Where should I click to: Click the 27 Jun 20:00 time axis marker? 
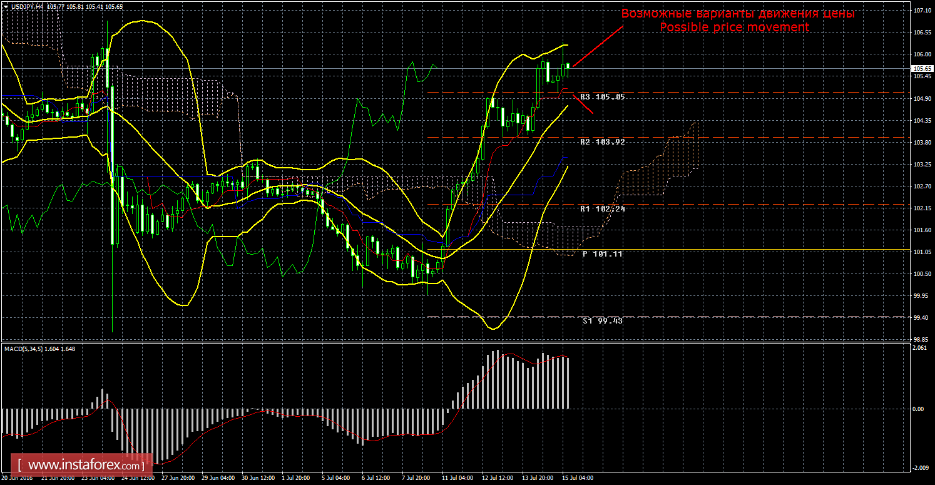pyautogui.click(x=177, y=477)
